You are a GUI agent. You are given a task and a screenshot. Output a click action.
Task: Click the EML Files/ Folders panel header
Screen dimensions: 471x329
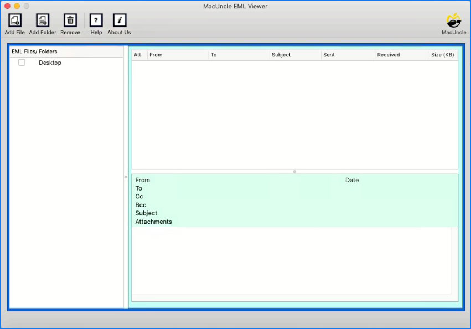(x=34, y=52)
